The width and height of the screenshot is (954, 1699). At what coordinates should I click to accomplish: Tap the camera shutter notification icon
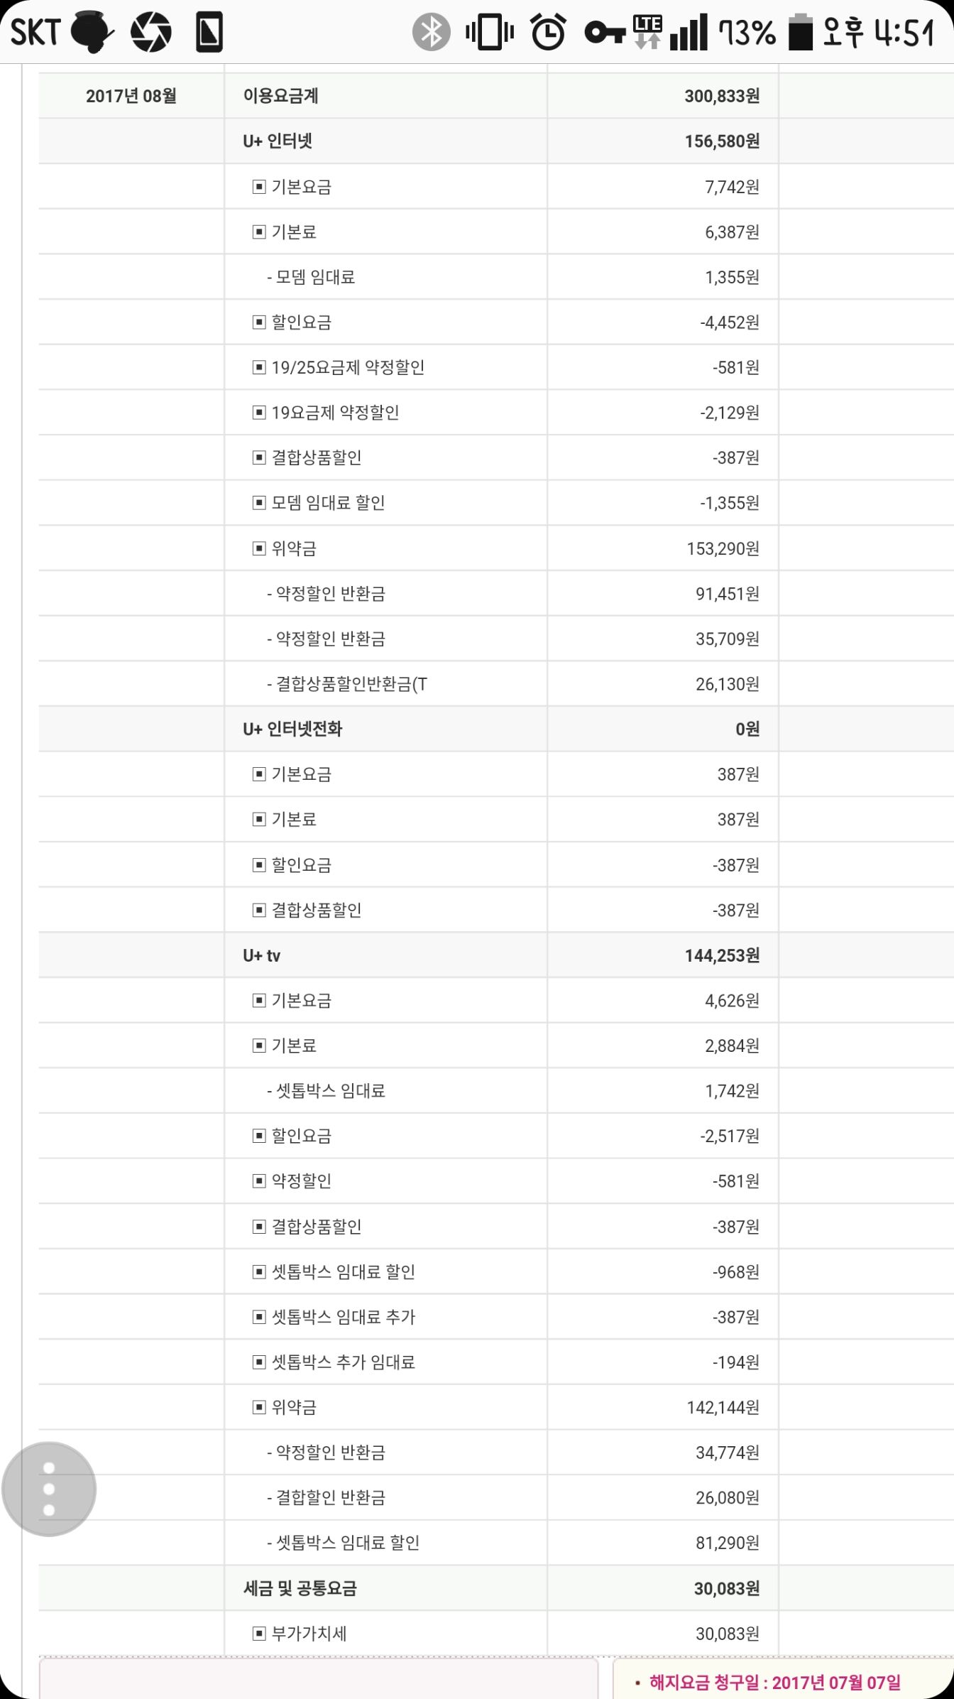[x=151, y=32]
